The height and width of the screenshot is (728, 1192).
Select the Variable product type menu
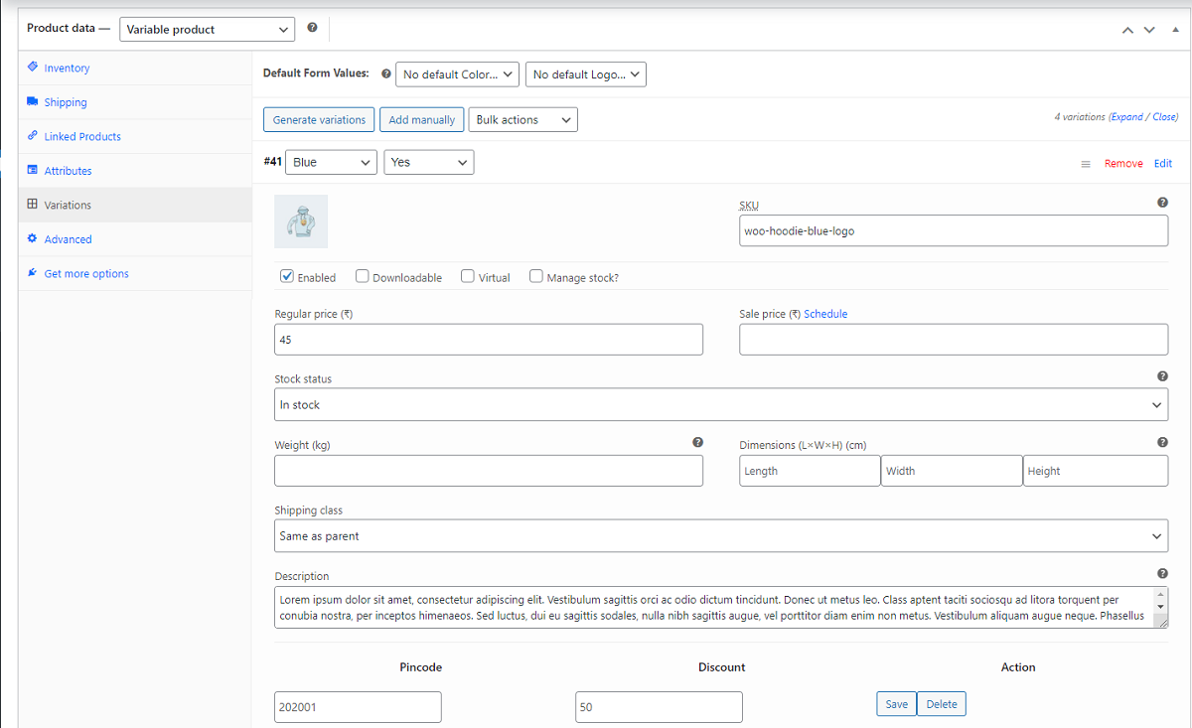(207, 29)
